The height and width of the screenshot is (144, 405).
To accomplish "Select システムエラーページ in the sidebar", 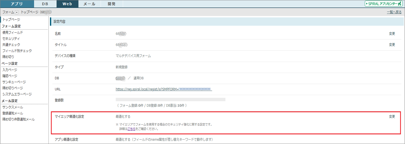I will click(x=17, y=94).
